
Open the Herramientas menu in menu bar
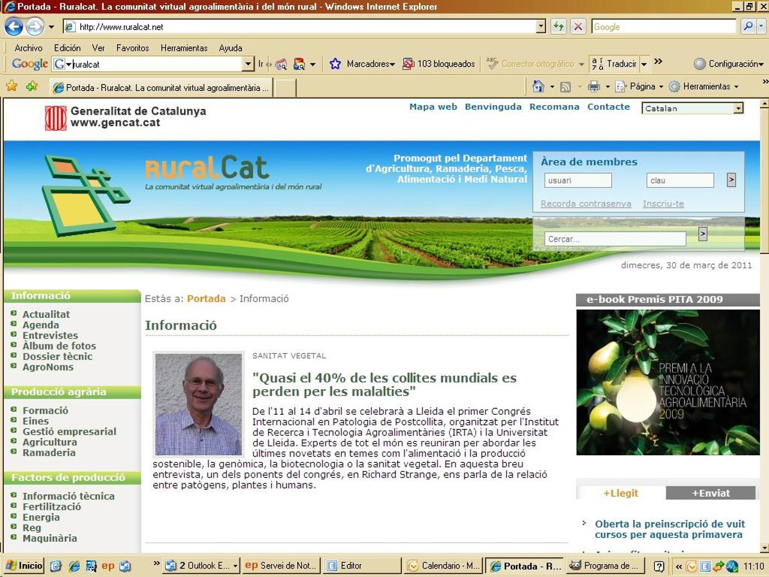(x=184, y=48)
